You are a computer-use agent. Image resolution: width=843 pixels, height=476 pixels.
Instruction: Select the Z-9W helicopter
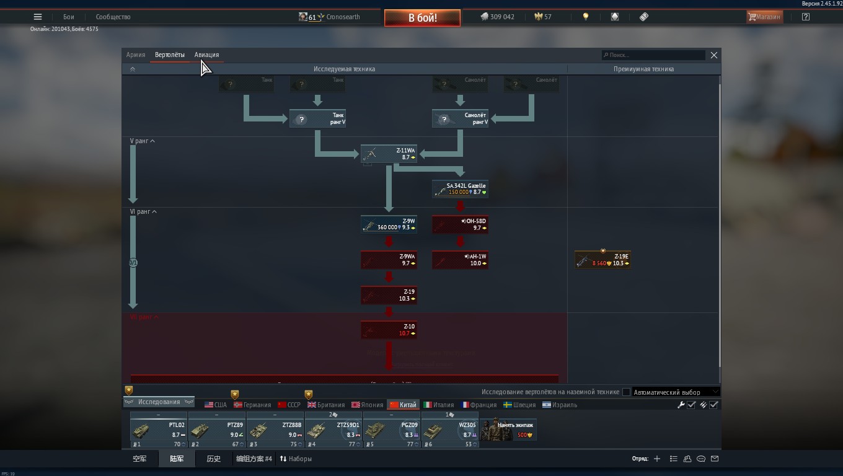389,224
